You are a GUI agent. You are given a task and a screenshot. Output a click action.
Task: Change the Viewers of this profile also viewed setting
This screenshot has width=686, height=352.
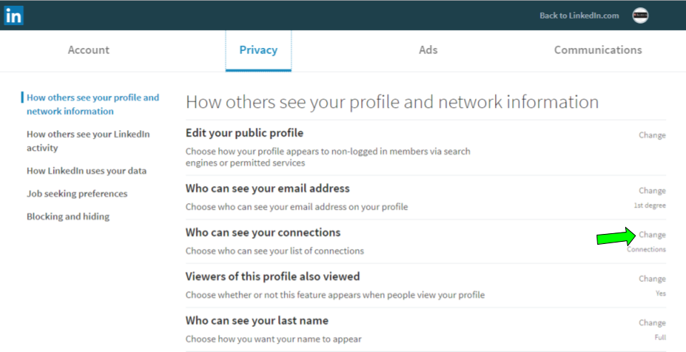(x=652, y=279)
